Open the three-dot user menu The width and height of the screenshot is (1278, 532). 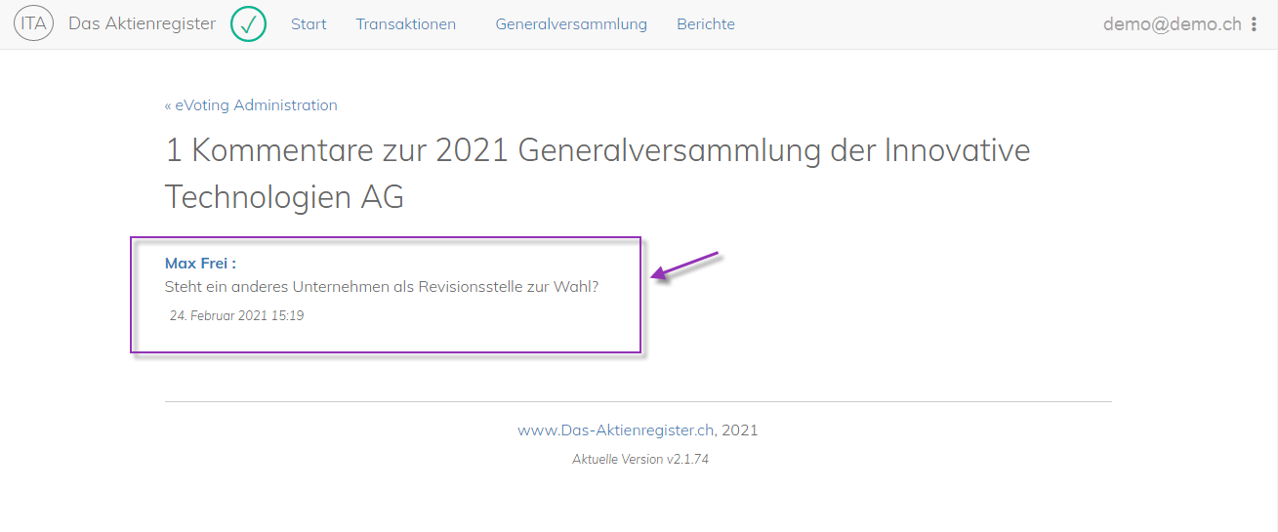point(1254,24)
